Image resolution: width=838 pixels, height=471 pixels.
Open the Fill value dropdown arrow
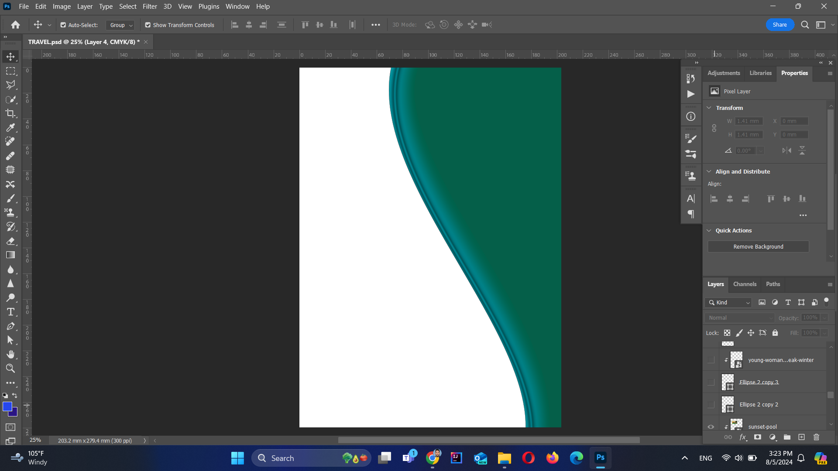click(824, 333)
